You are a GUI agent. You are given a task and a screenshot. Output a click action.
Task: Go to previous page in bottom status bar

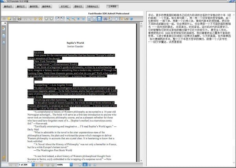coord(15,165)
